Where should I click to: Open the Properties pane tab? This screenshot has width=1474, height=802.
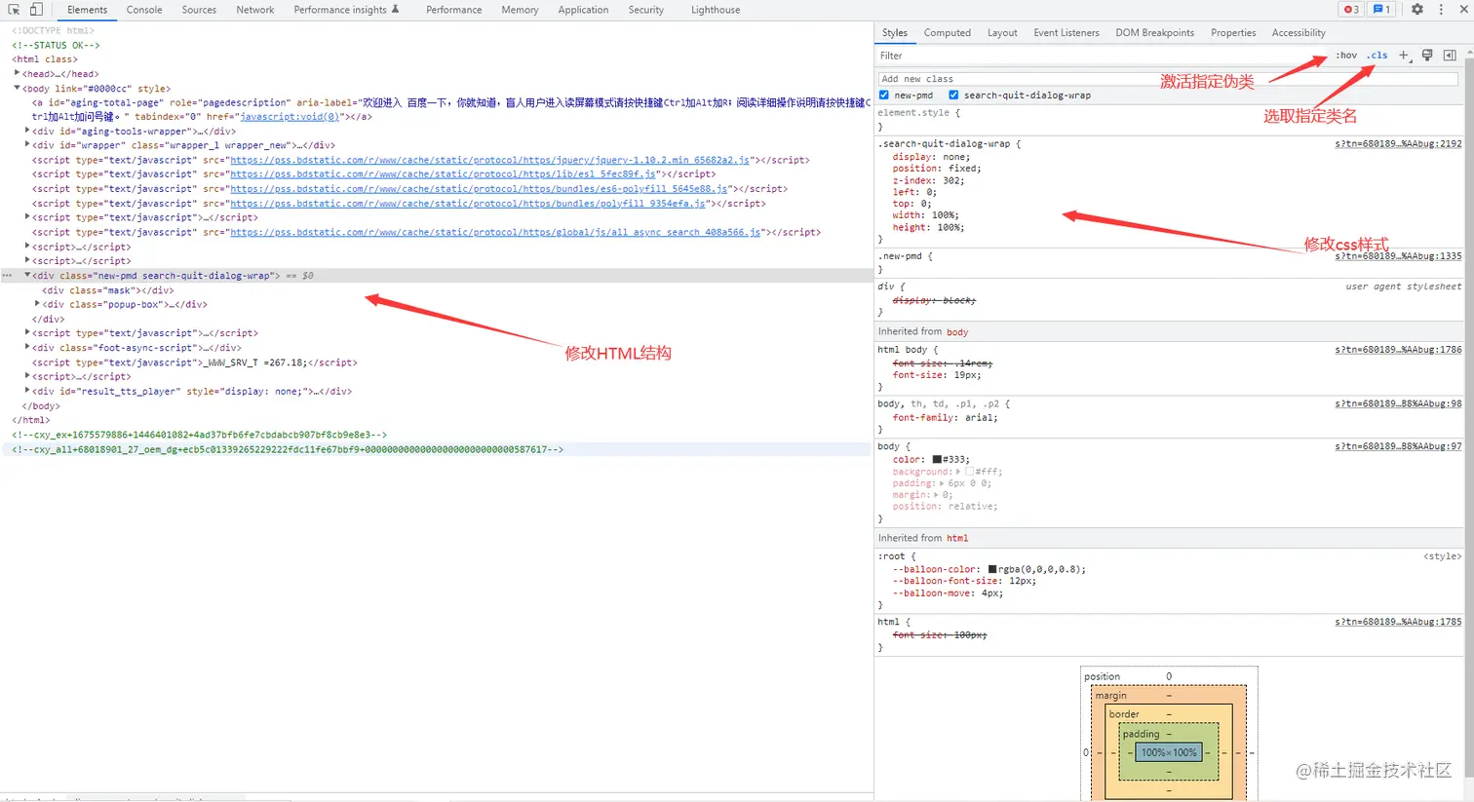point(1233,33)
